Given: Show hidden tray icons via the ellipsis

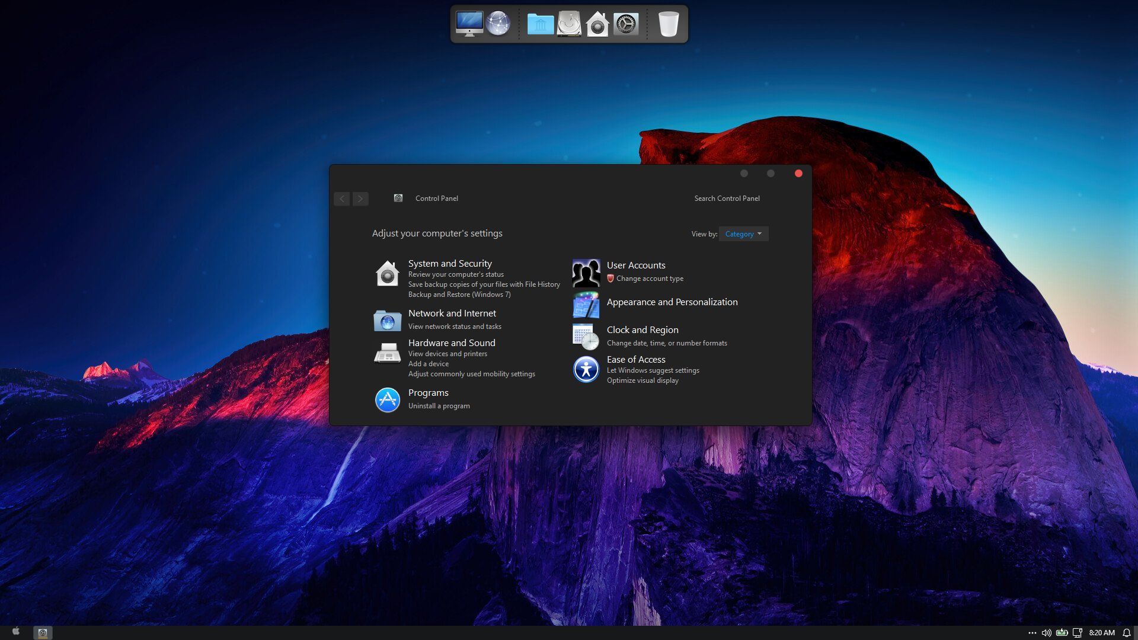Looking at the screenshot, I should click(1032, 633).
